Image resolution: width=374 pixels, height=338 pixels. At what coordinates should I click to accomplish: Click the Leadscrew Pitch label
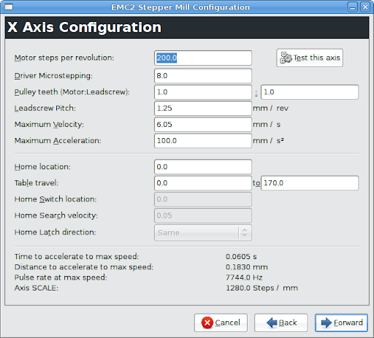pyautogui.click(x=45, y=108)
